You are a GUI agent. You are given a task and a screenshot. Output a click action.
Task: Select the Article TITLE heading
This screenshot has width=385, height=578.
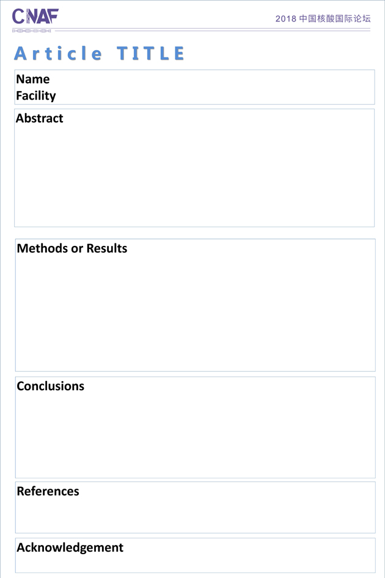coord(99,53)
